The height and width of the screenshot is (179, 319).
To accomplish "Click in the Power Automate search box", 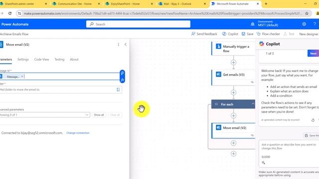I will pyautogui.click(x=138, y=24).
